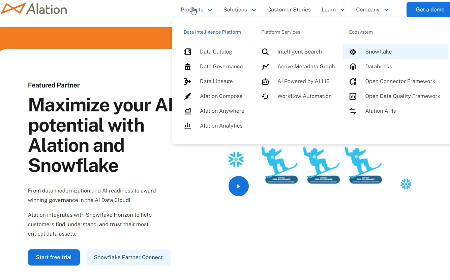Open the Products menu
The height and width of the screenshot is (280, 450).
pos(192,10)
